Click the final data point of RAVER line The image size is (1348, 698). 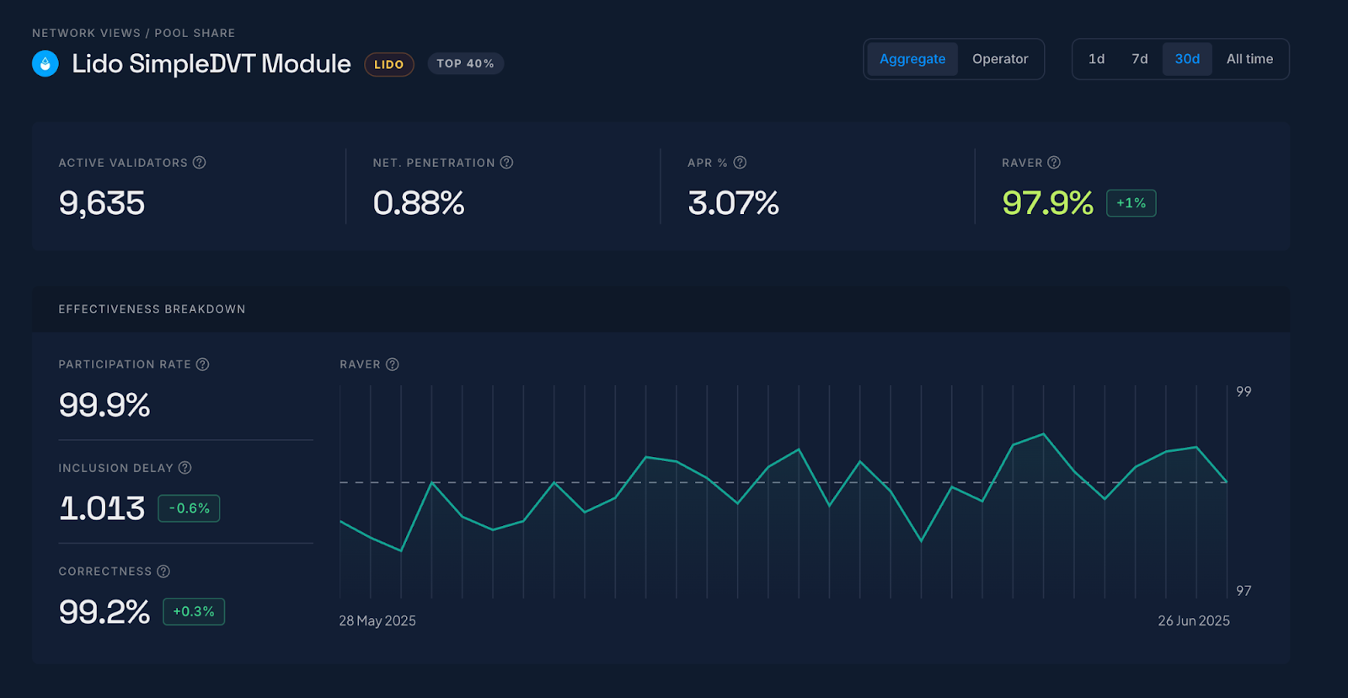point(1226,481)
